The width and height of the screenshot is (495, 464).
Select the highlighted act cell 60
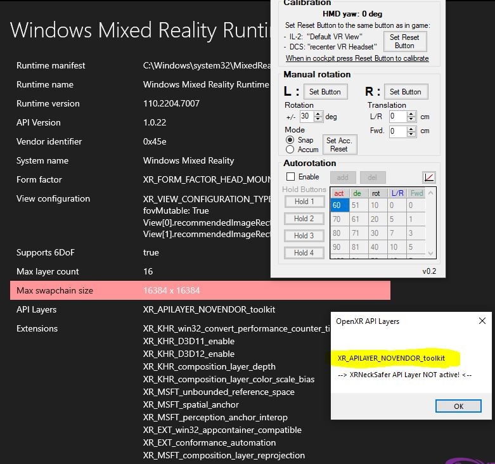tap(340, 205)
